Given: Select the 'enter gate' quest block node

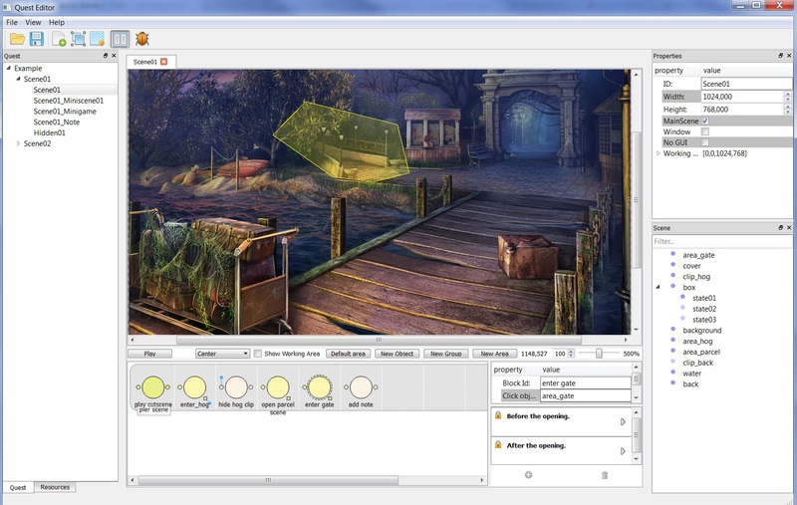Looking at the screenshot, I should coord(319,386).
